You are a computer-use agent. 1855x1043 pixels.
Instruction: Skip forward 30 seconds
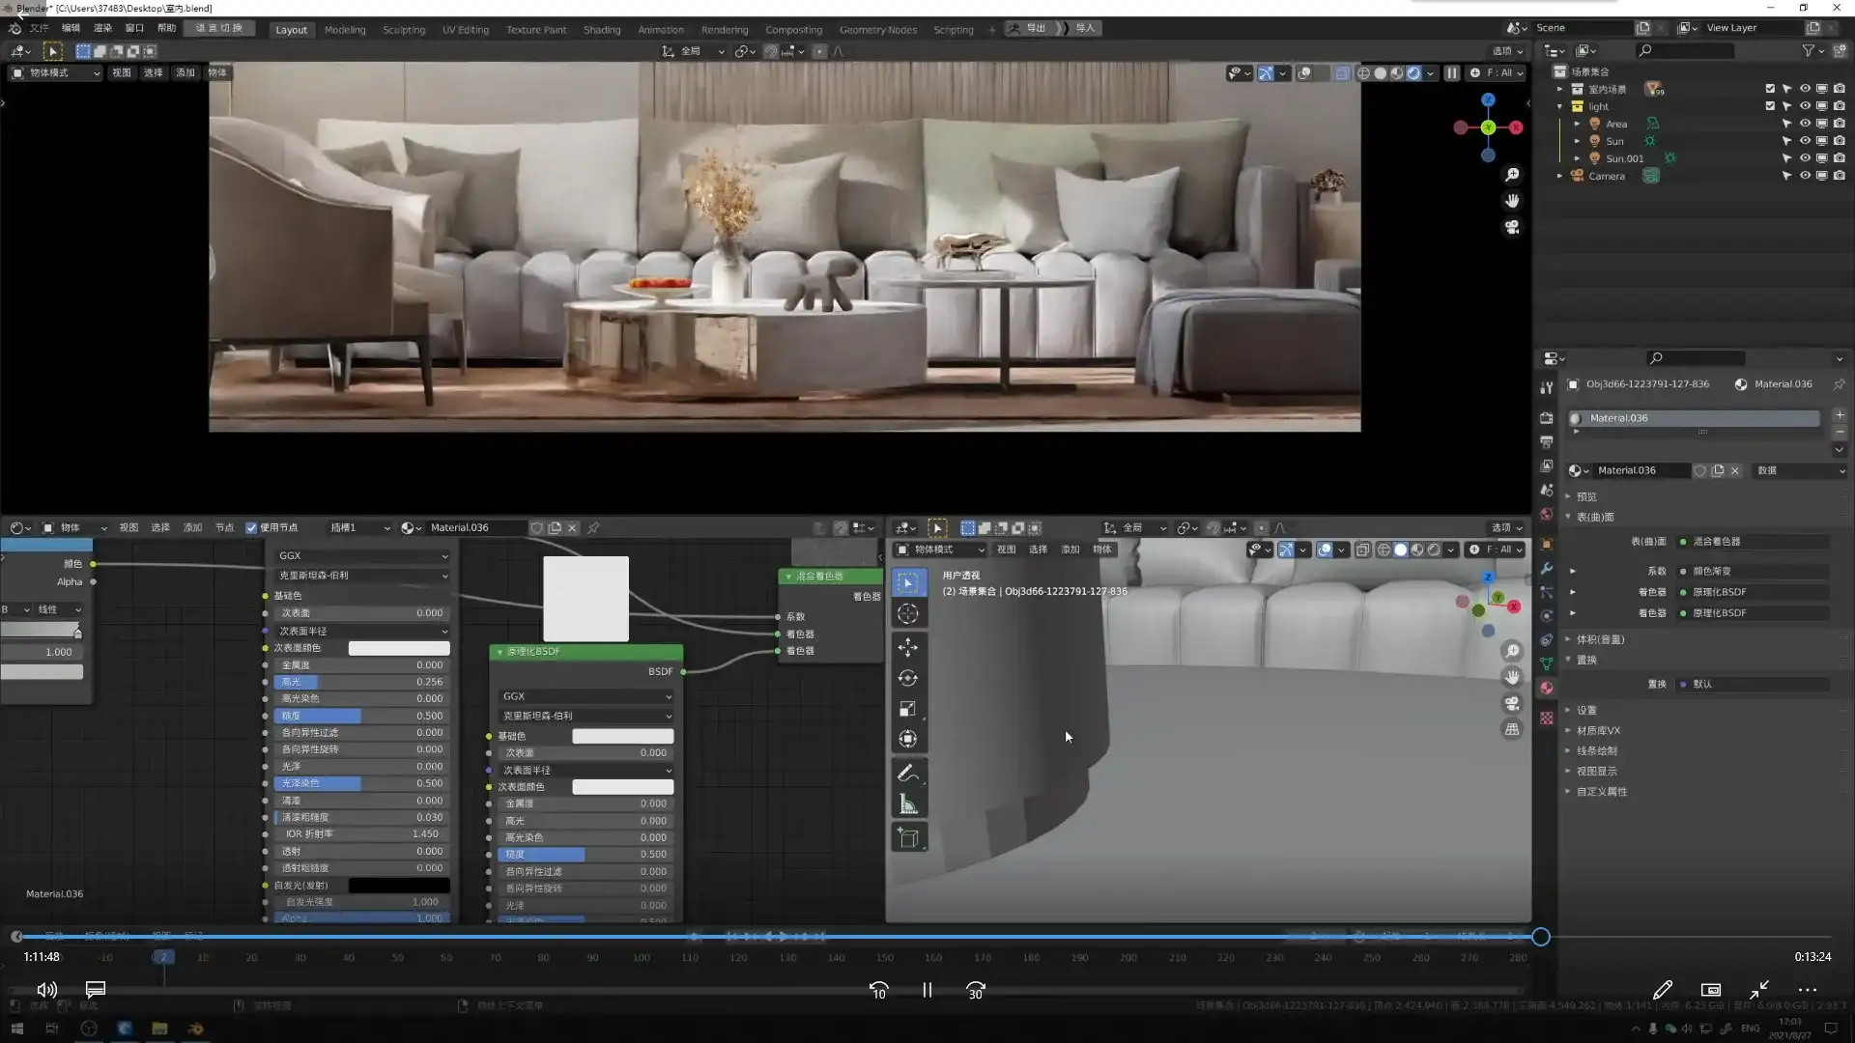coord(975,990)
